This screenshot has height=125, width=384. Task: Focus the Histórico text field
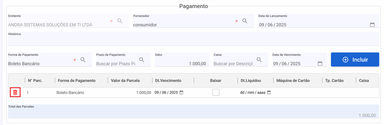click(x=194, y=39)
